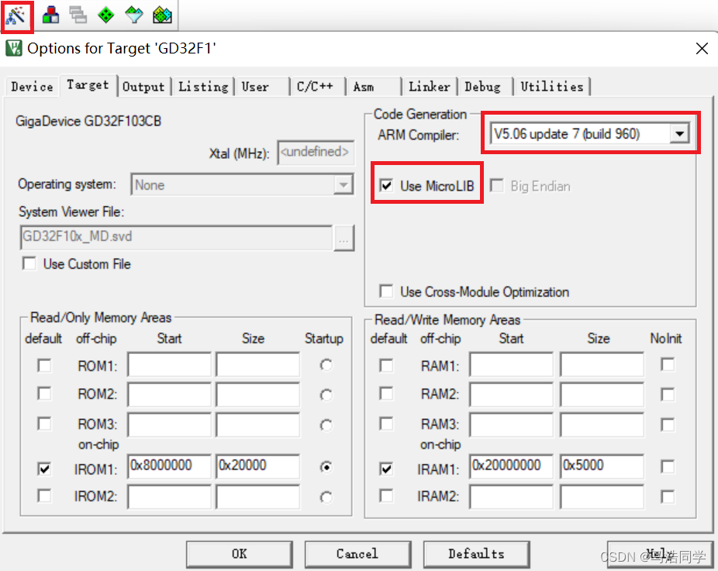This screenshot has height=571, width=718.
Task: Toggle the Use MicroLIB checkbox
Action: pos(386,186)
